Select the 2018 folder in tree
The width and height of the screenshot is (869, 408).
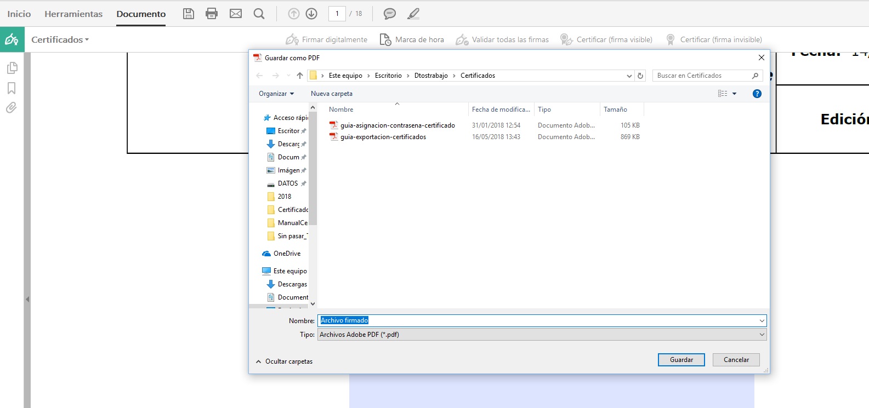pos(279,197)
